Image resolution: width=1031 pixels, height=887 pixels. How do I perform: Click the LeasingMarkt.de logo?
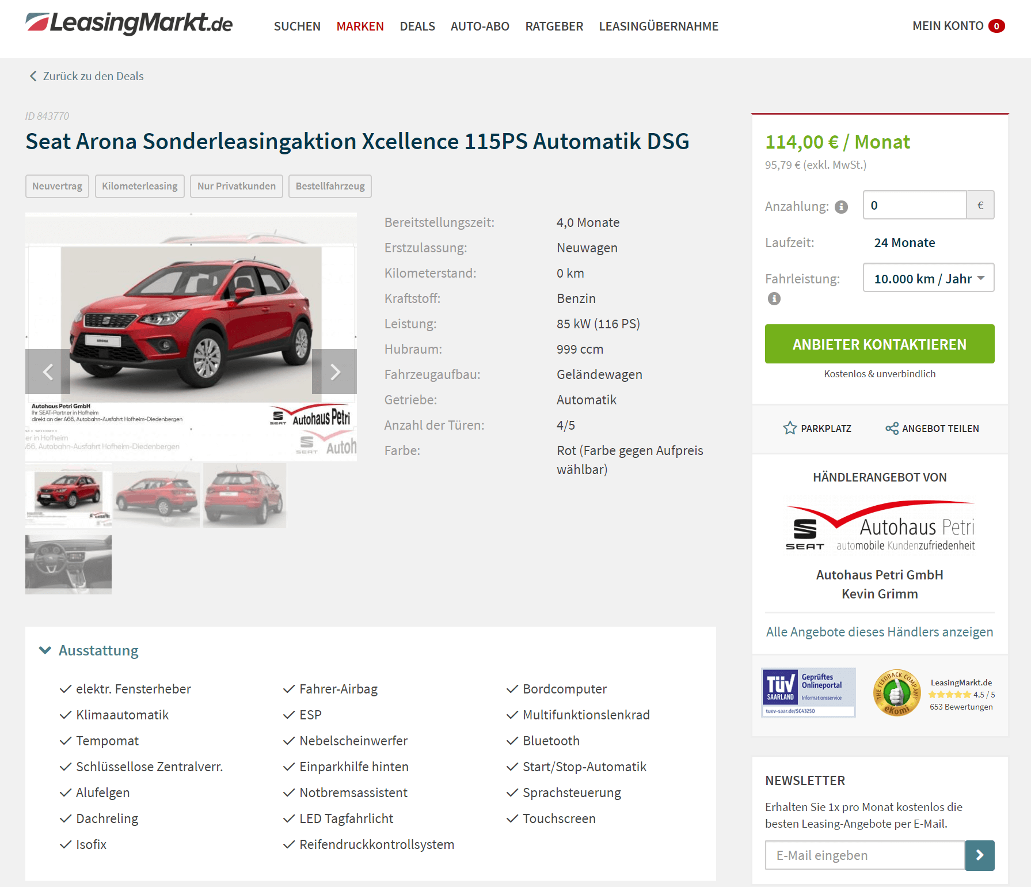click(129, 23)
